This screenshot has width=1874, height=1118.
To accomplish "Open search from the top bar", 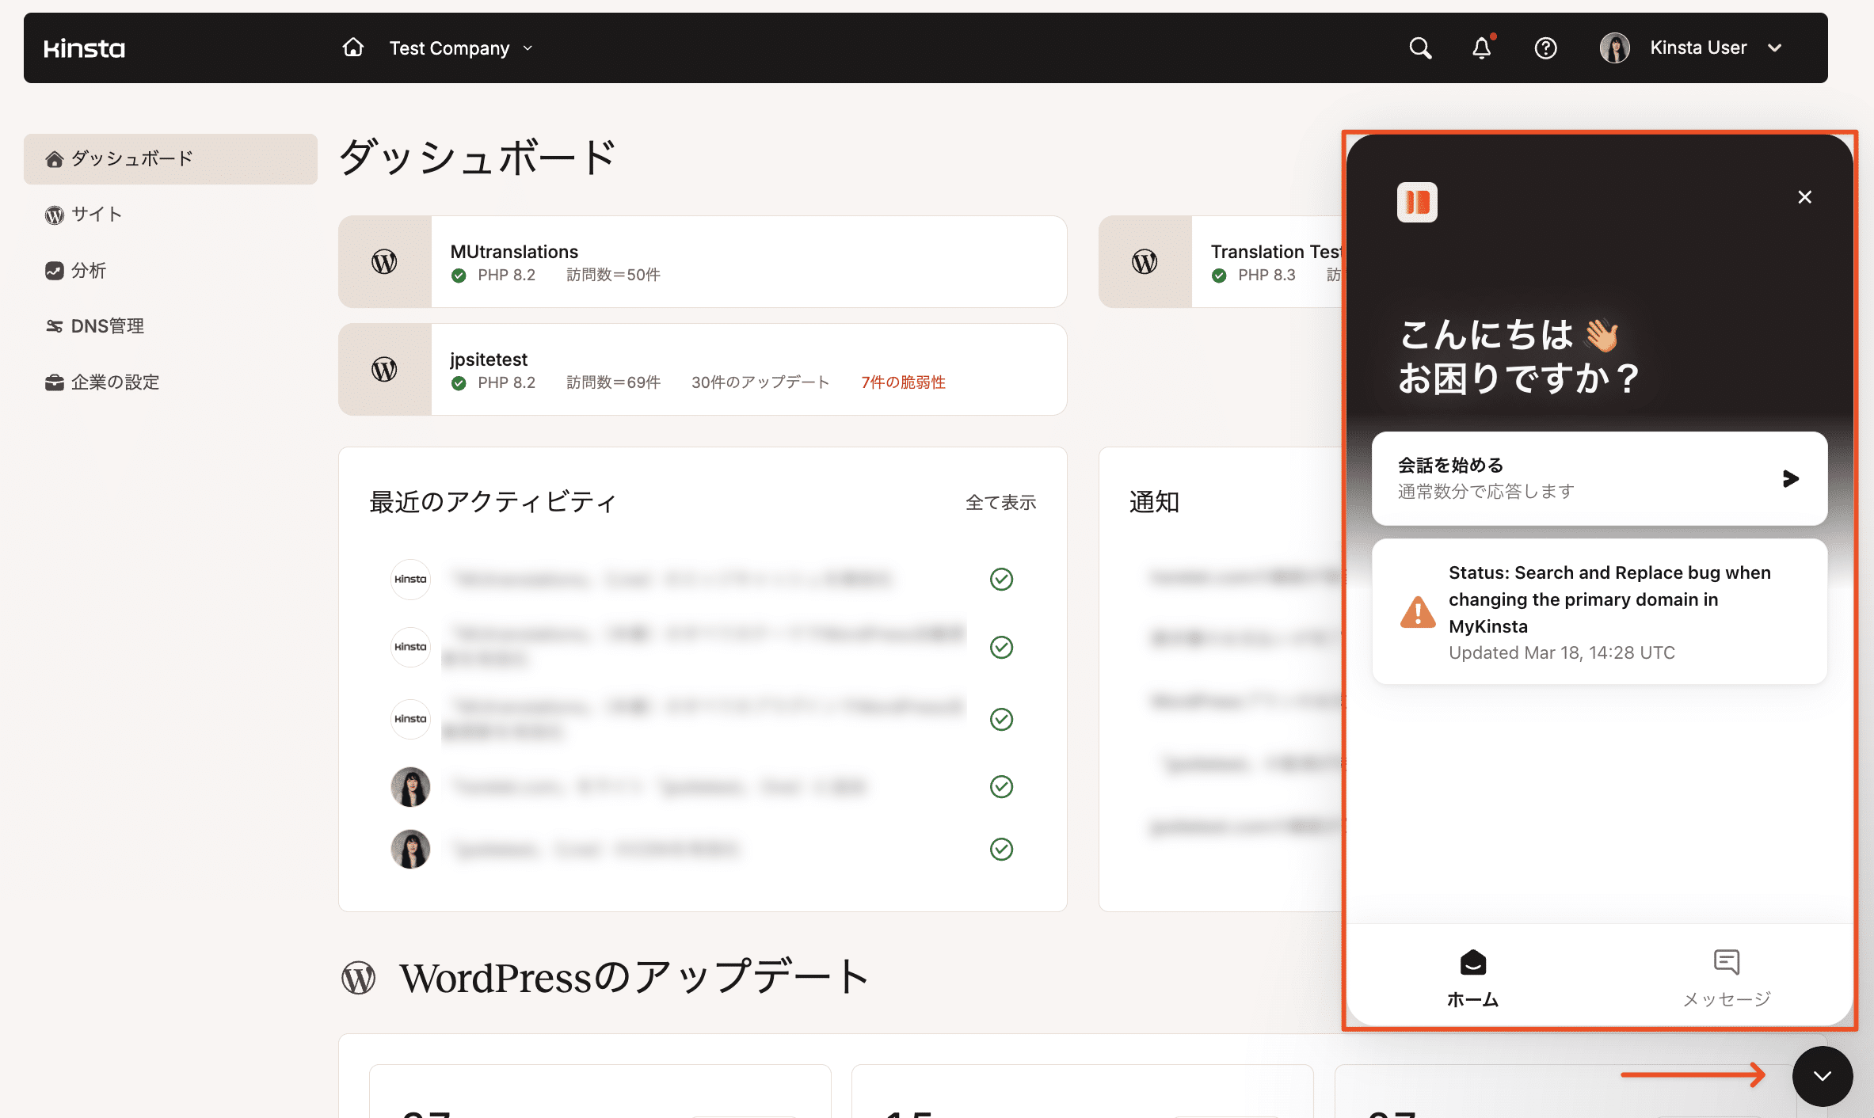I will click(1420, 48).
